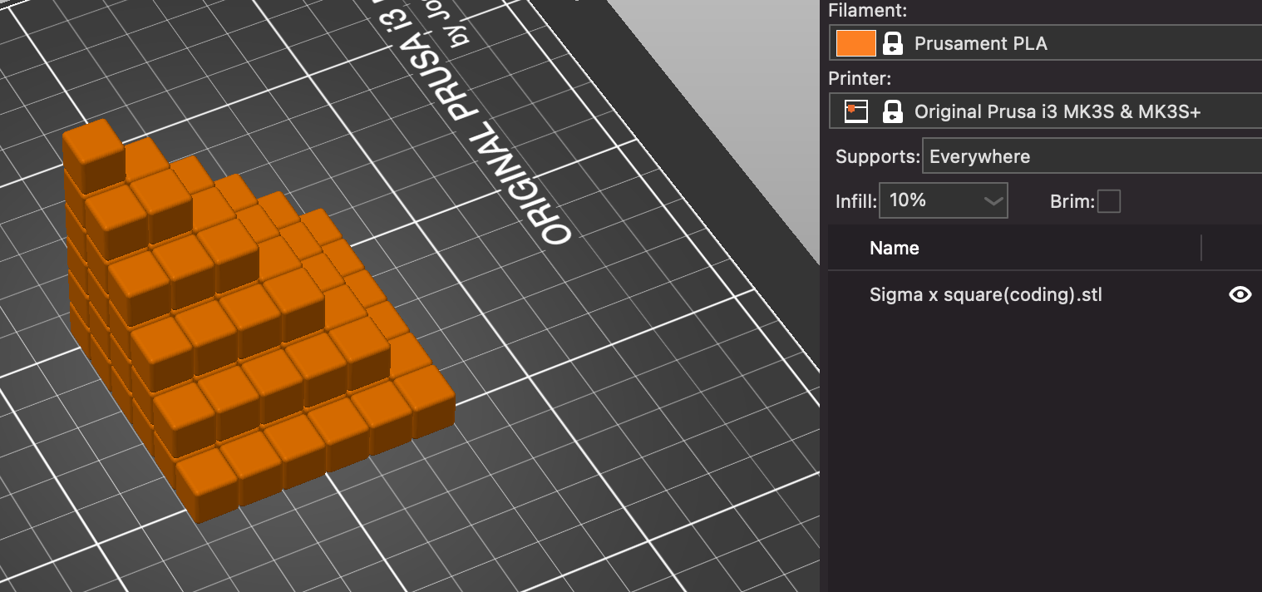Screen dimensions: 1262x592
Task: Click the lock icon beside Original Prusa i3
Action: tap(893, 111)
